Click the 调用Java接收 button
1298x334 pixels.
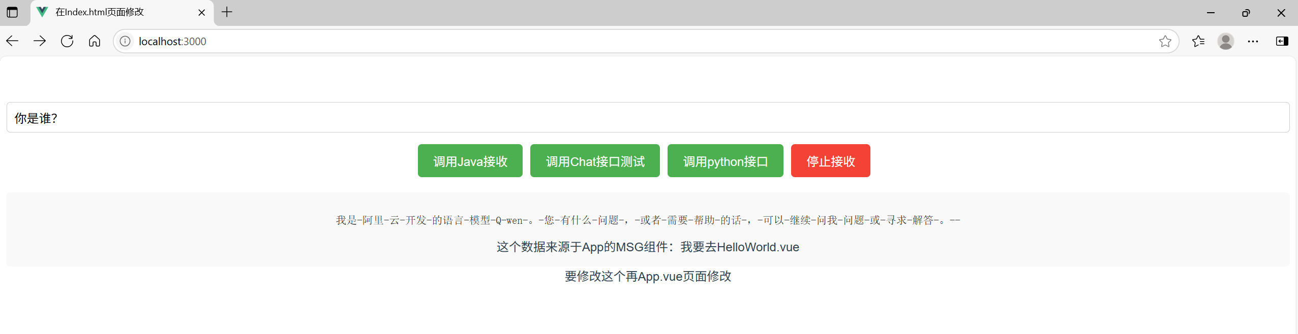point(470,161)
